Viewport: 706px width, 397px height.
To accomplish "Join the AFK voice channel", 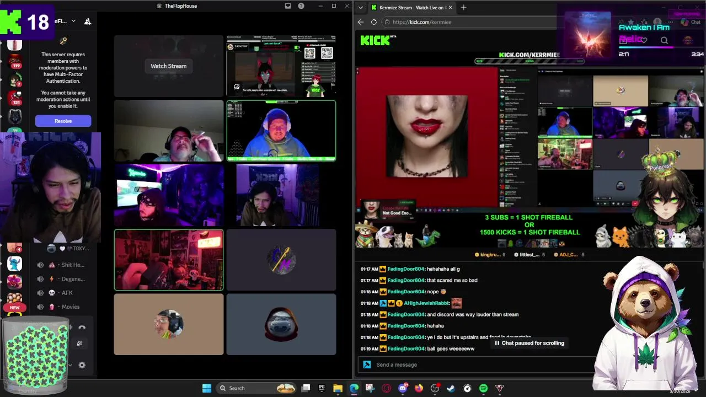I will [62, 293].
